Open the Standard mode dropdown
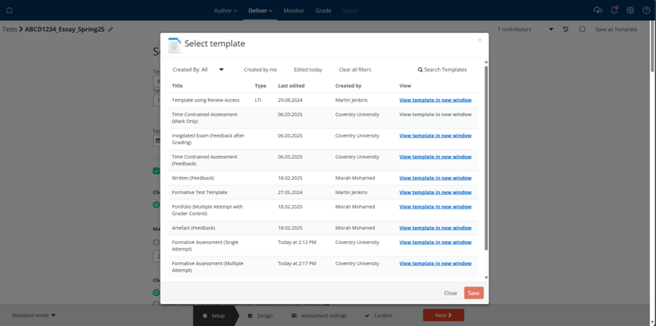Image resolution: width=656 pixels, height=326 pixels. [x=33, y=315]
